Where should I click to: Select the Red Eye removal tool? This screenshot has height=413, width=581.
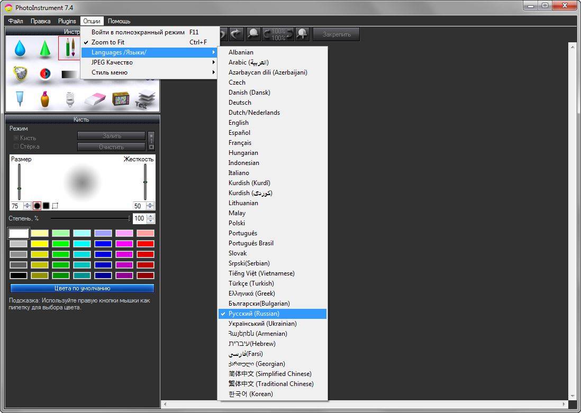coord(45,74)
